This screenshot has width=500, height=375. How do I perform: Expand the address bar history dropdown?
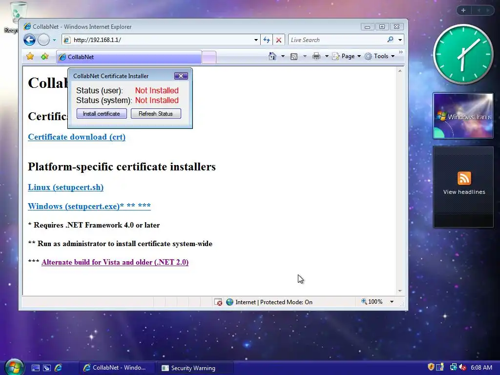[x=256, y=40]
